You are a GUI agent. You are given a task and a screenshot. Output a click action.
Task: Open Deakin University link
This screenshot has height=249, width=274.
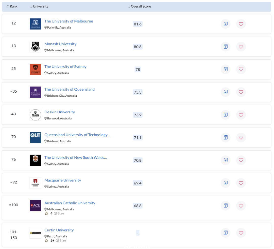(60, 112)
